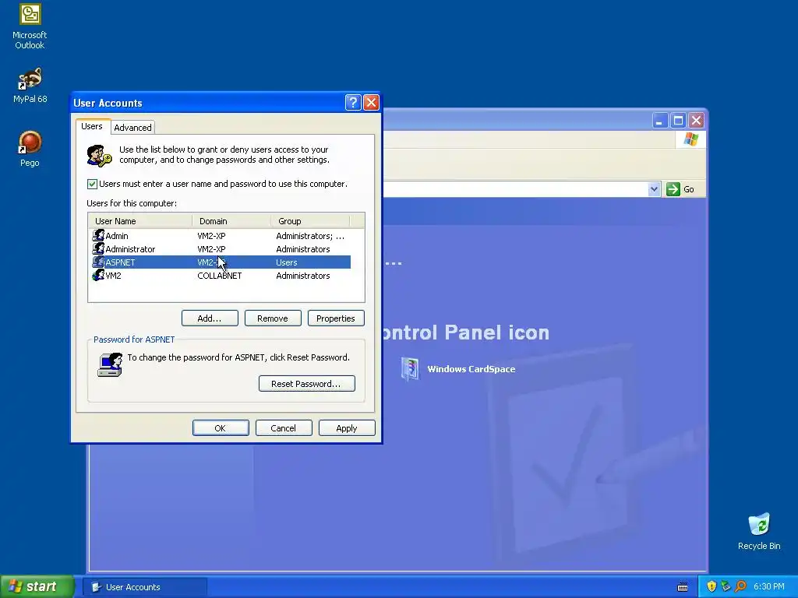Toggle users must enter name and password

click(x=92, y=184)
